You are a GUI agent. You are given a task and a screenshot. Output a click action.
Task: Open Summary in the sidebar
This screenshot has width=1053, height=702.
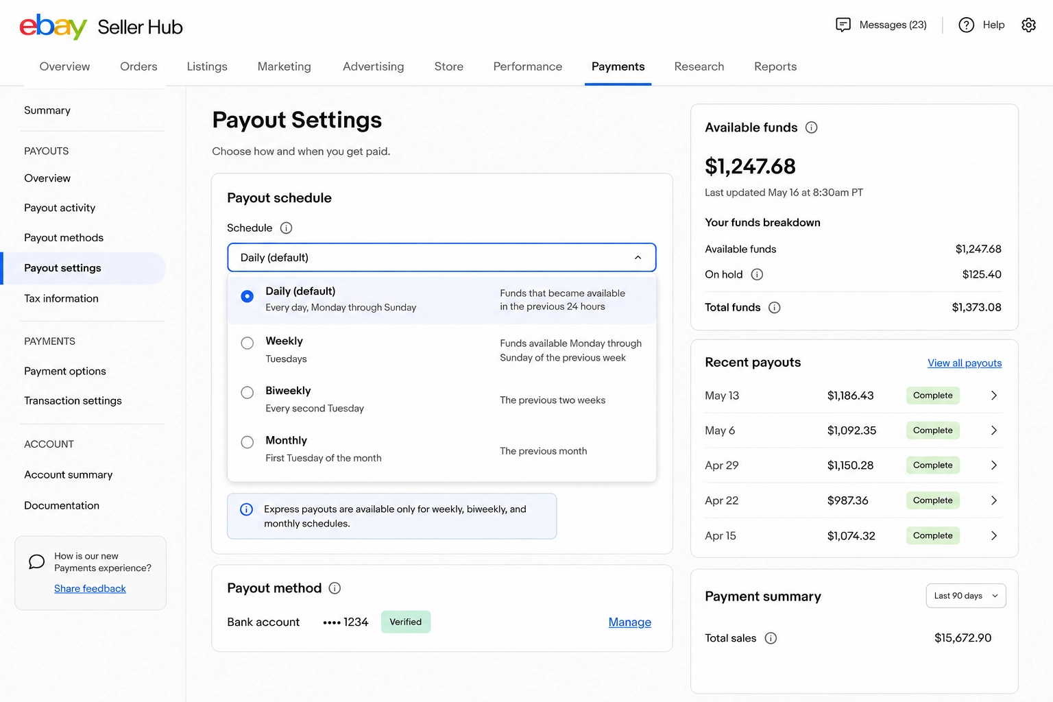click(47, 110)
